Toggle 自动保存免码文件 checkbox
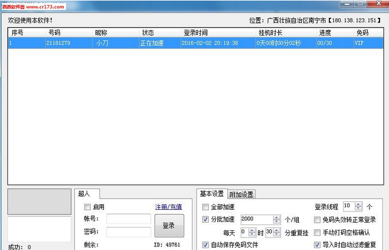The image size is (389, 250). point(206,245)
